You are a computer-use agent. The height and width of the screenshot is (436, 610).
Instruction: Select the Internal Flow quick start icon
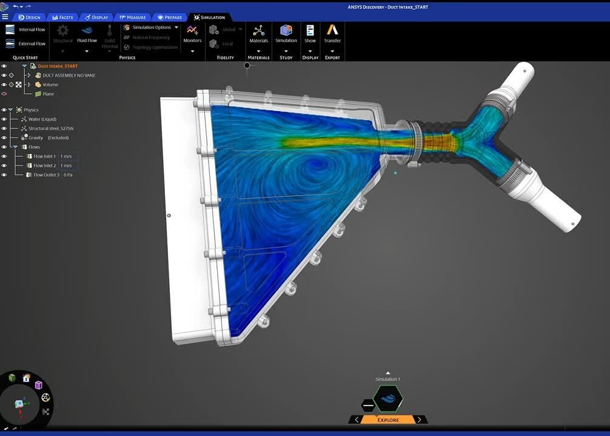[10, 29]
